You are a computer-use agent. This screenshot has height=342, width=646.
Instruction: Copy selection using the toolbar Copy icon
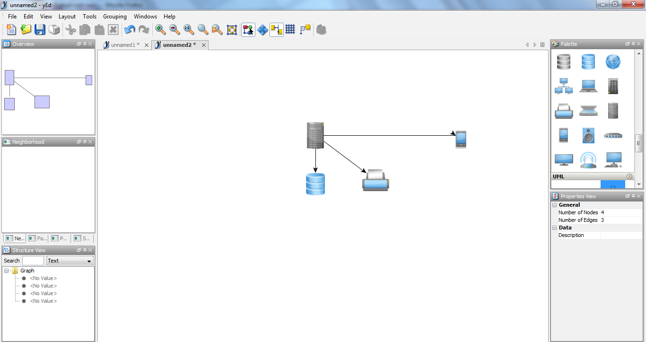click(x=85, y=30)
